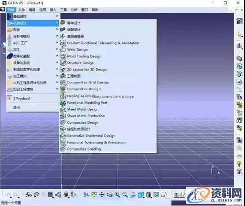The height and width of the screenshot is (206, 245).
Task: Choose Mold Tooling Design workbench
Action: (108, 56)
